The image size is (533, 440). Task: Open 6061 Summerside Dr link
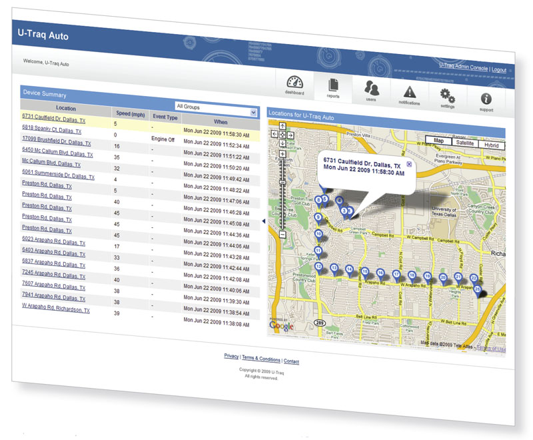(x=58, y=175)
